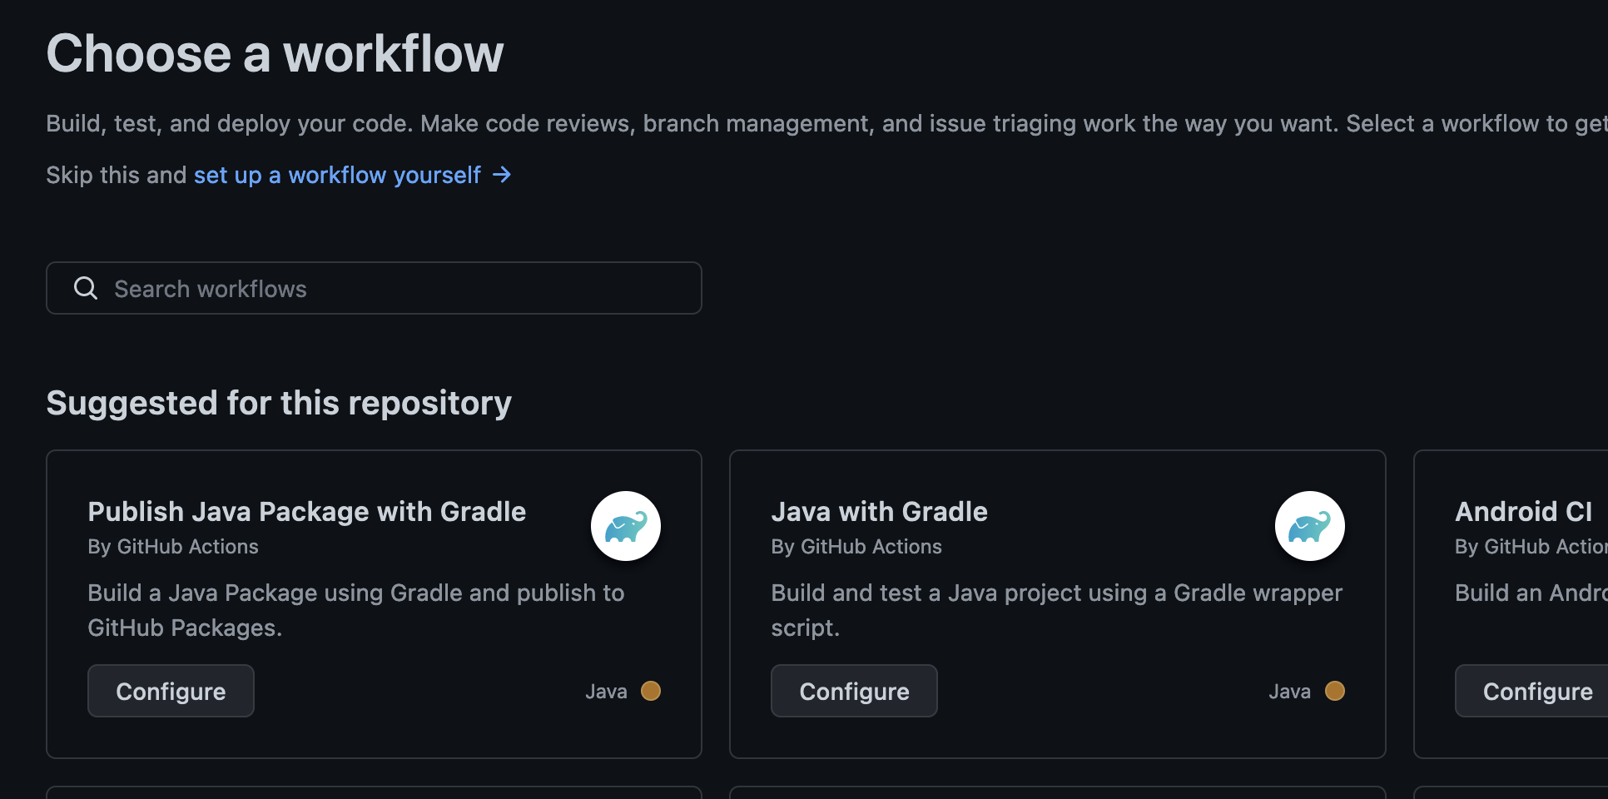Click description 'Build a Java Package using Gradle'
The height and width of the screenshot is (799, 1608).
coord(356,610)
